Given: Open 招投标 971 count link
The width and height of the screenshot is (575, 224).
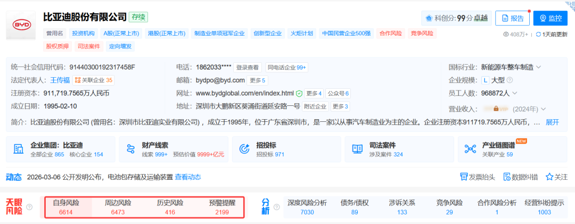Looking at the screenshot, I should 270,154.
